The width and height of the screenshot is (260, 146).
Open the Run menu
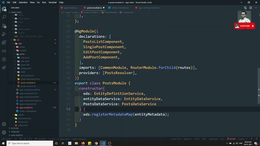[44, 2]
